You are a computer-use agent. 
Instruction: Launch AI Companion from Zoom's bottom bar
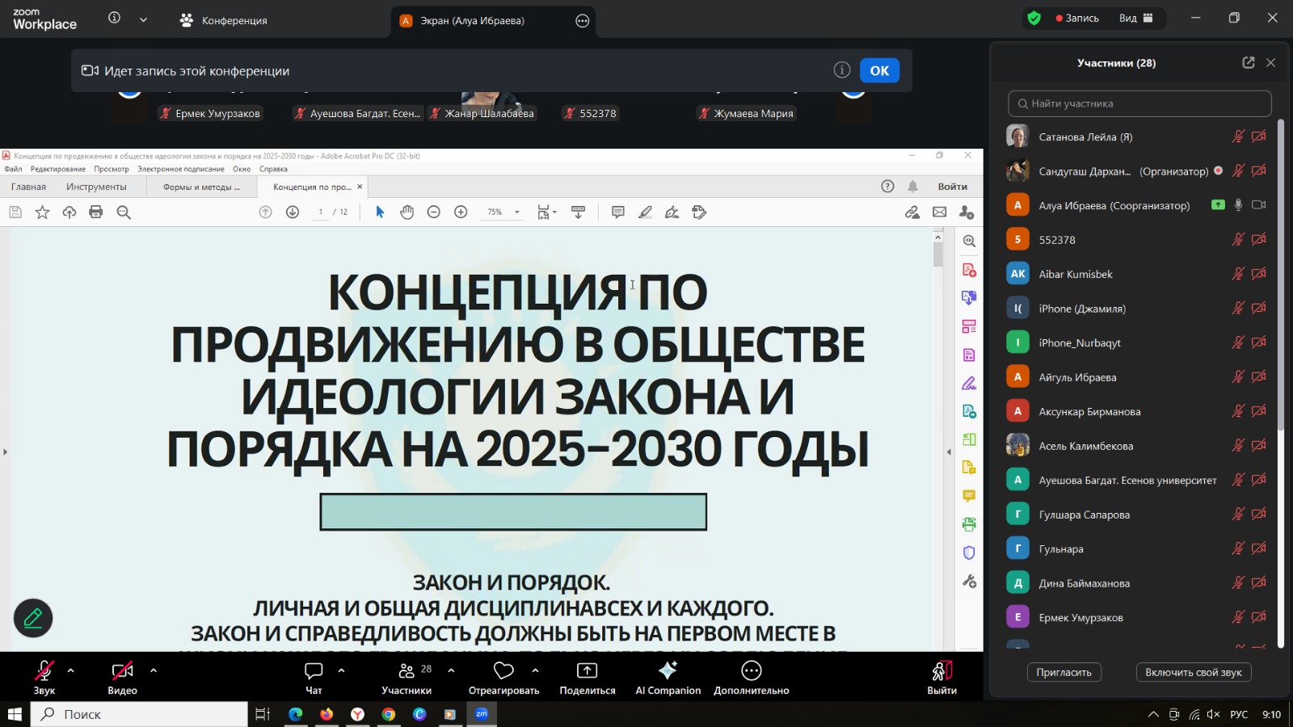(x=668, y=676)
